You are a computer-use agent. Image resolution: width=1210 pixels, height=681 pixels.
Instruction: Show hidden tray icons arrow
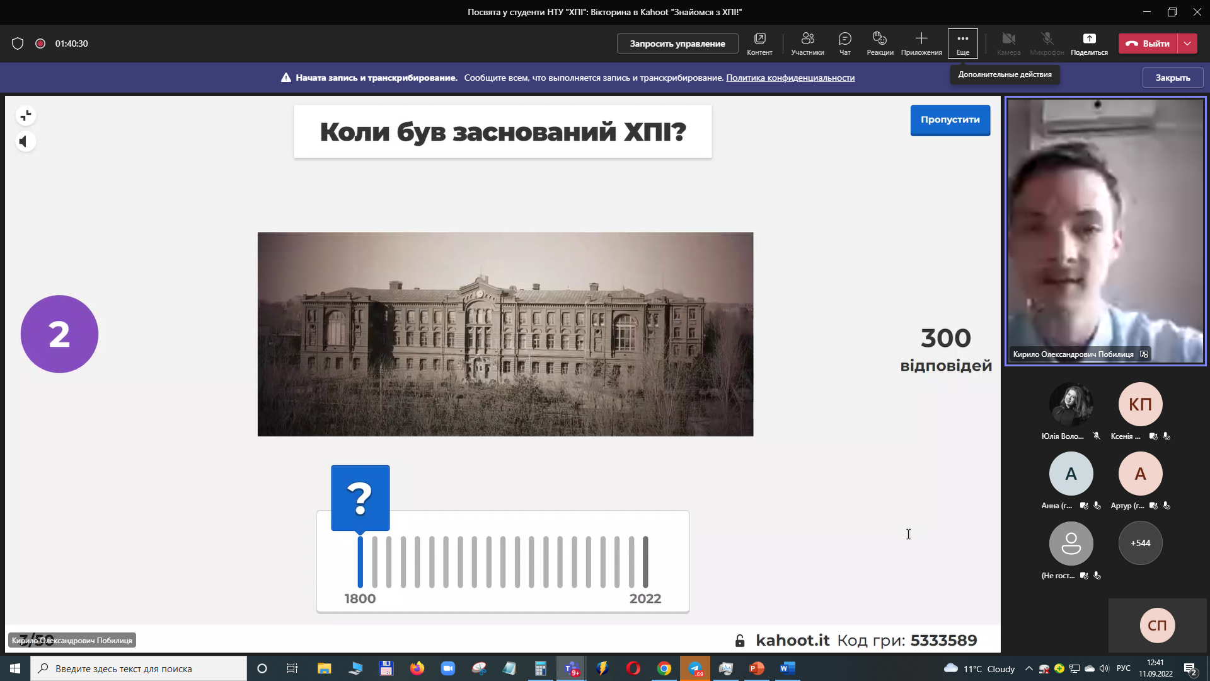click(1028, 668)
